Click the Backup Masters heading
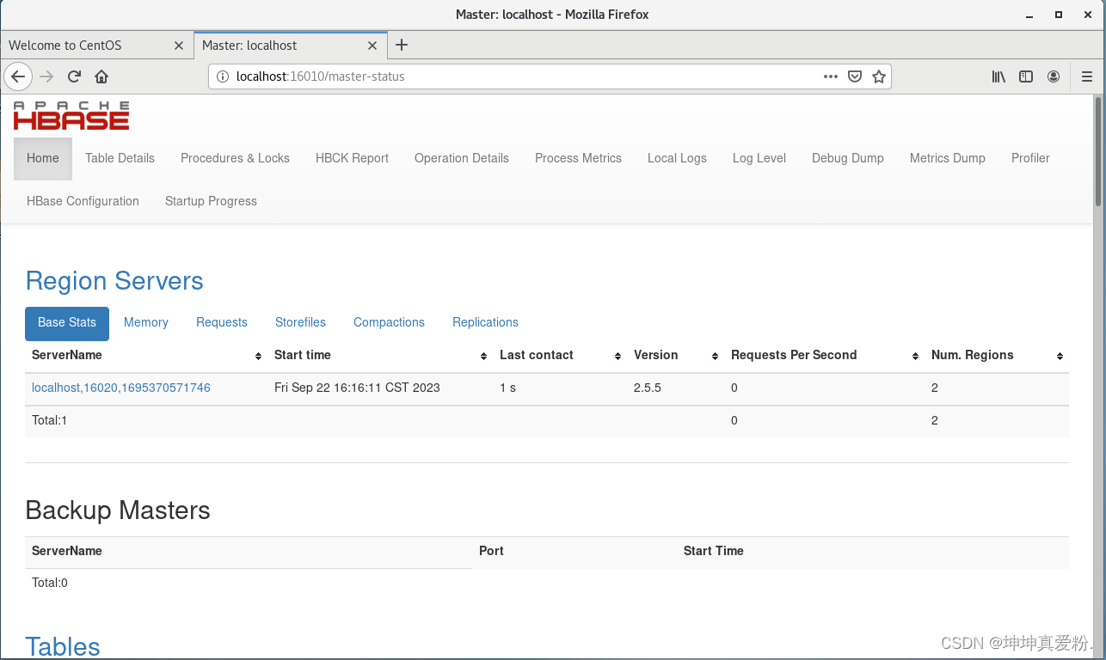Image resolution: width=1106 pixels, height=660 pixels. [x=118, y=510]
